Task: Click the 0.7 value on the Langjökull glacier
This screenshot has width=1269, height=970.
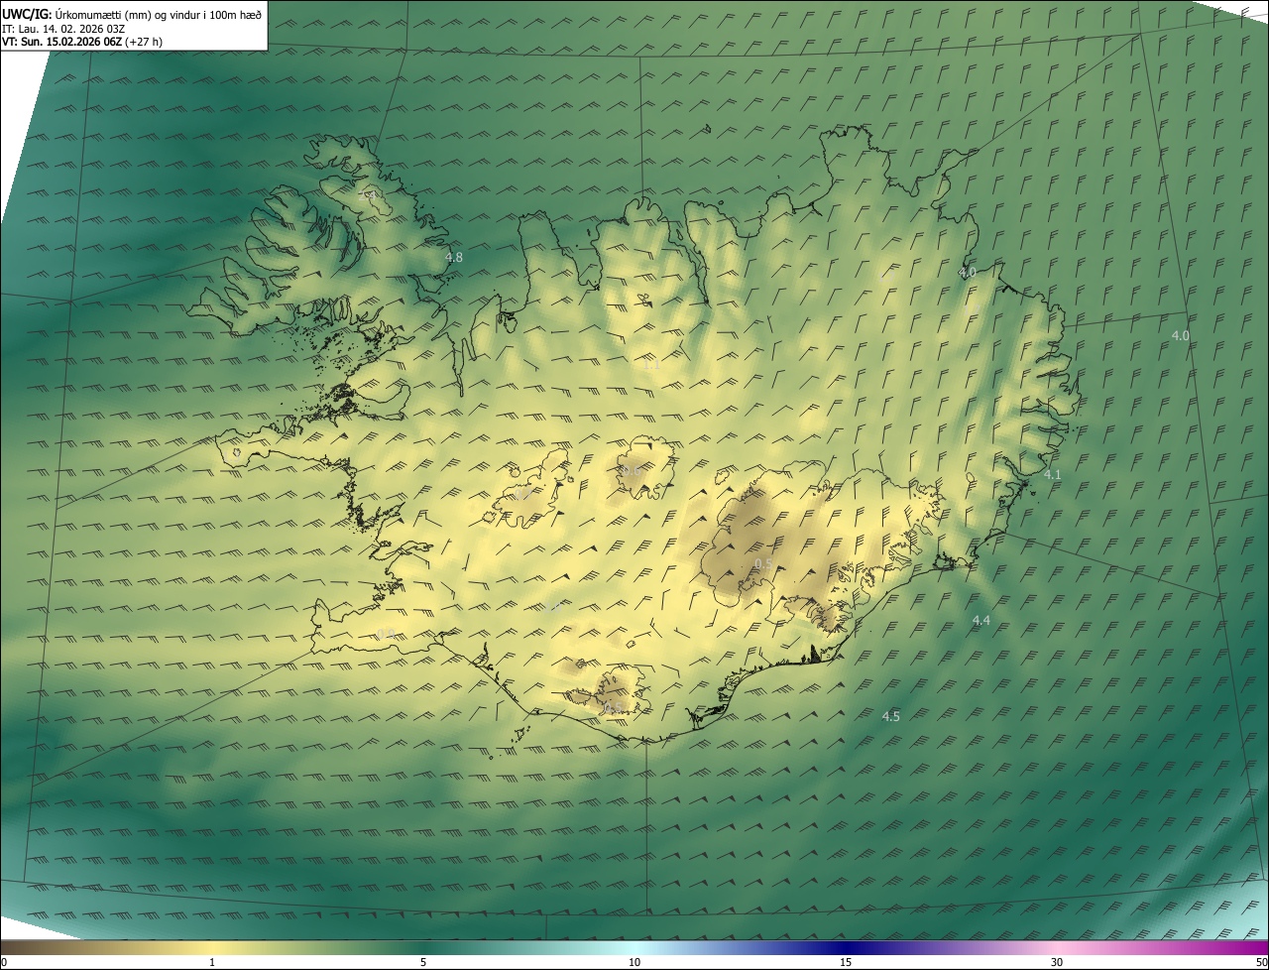Action: pyautogui.click(x=522, y=494)
